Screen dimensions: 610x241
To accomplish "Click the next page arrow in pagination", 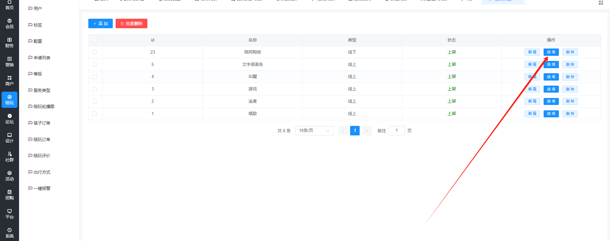I will click(x=367, y=131).
